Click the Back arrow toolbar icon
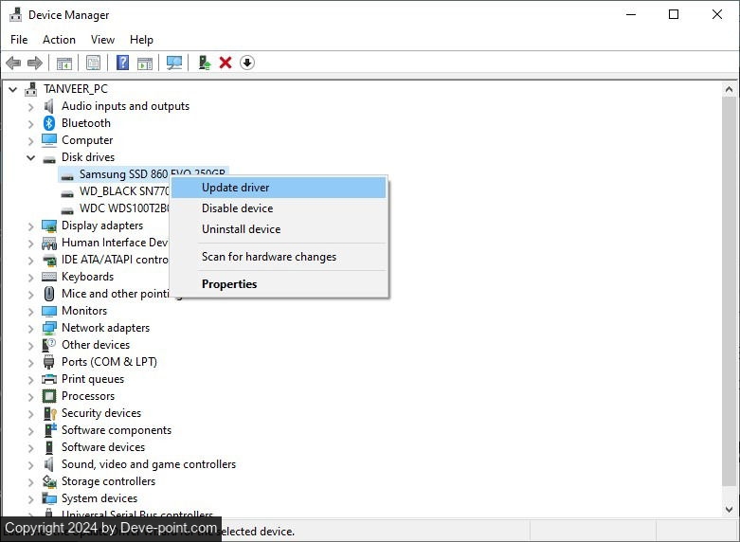 coord(13,63)
